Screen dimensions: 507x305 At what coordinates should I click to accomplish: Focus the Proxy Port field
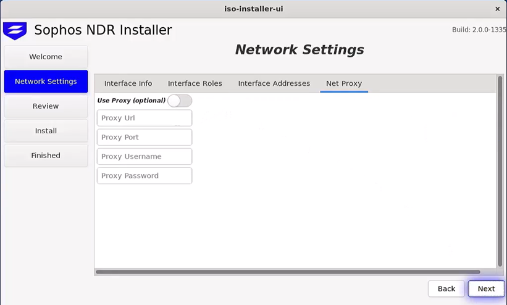145,137
